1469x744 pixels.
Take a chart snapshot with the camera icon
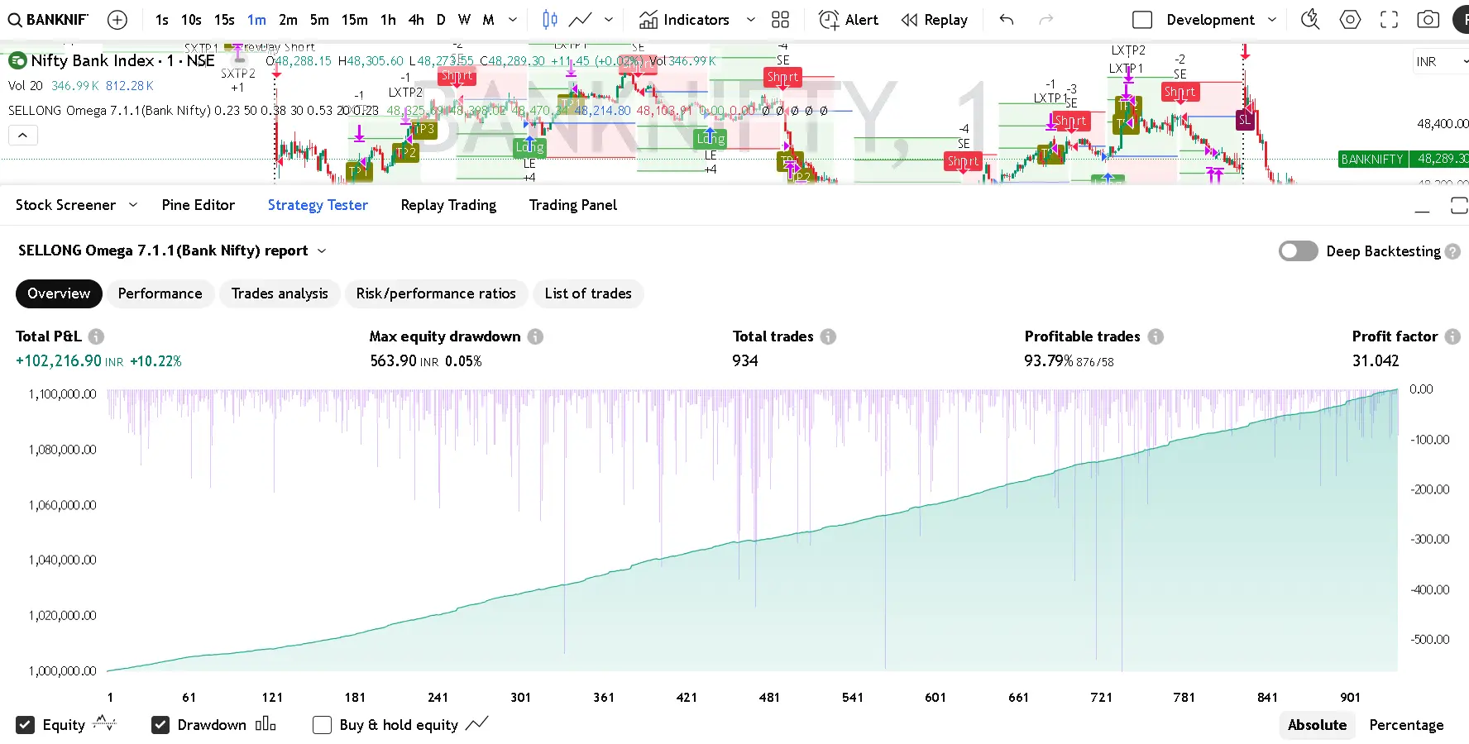(x=1428, y=20)
